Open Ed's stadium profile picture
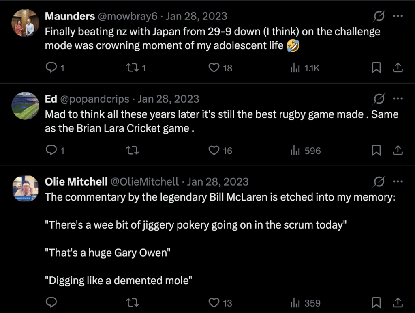 [25, 106]
